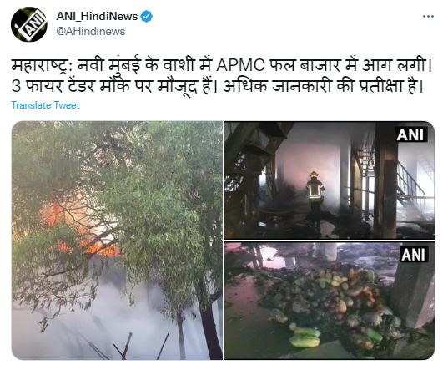443x365 pixels.
Task: Open the @AHindinews handle link
Action: (x=91, y=31)
